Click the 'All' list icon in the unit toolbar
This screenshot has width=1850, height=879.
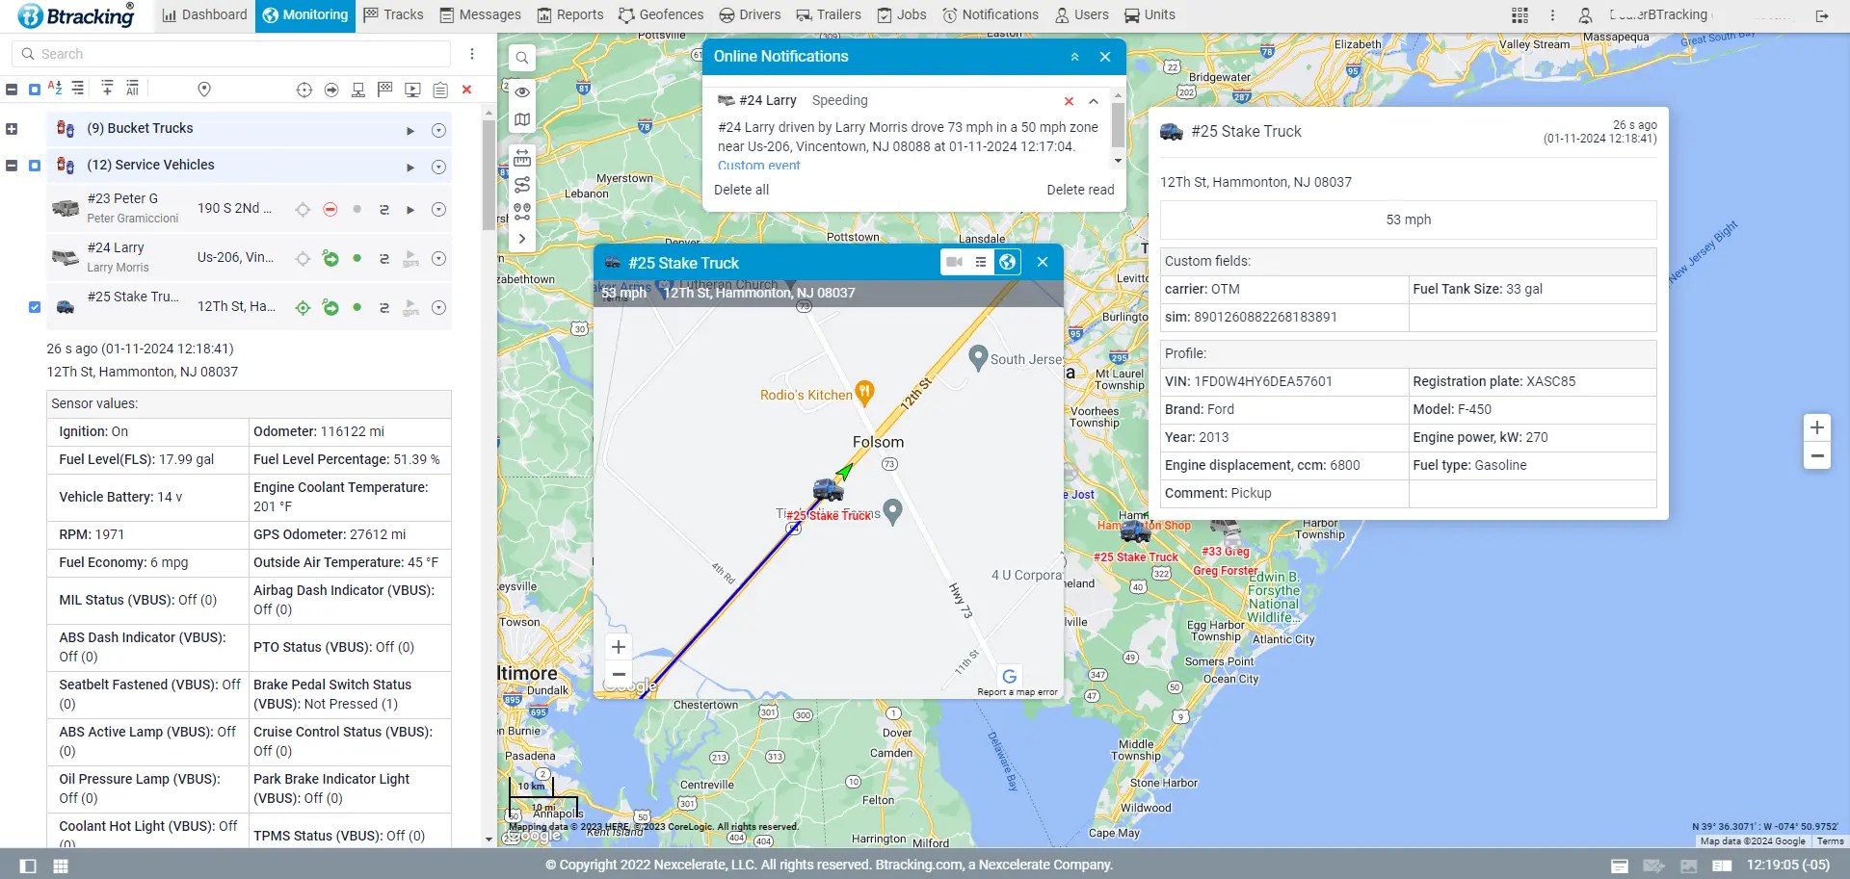[x=132, y=89]
